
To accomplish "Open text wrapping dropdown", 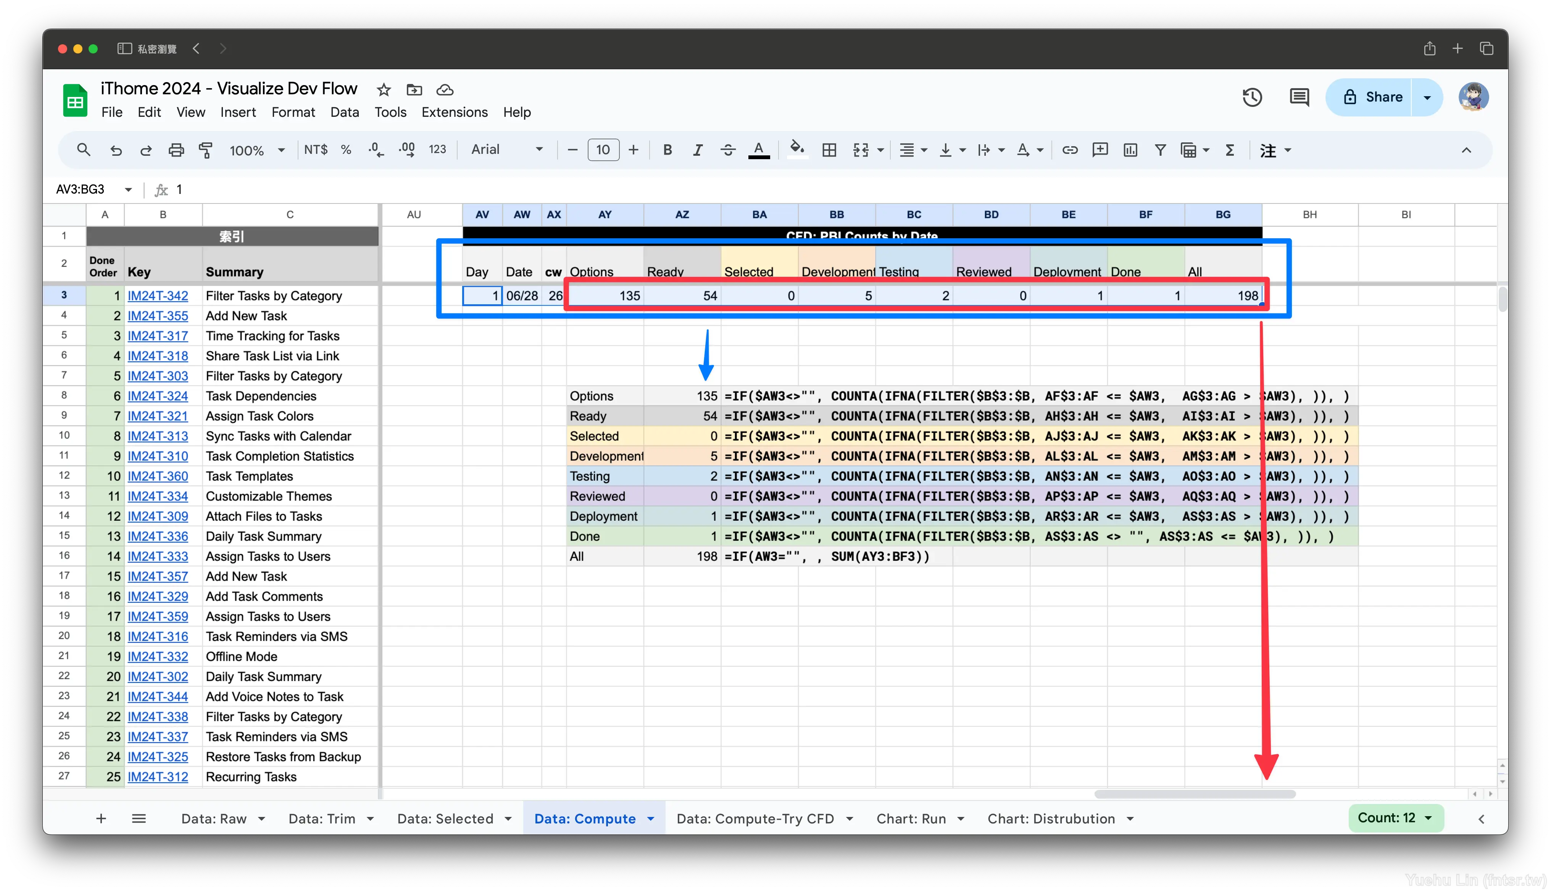I will (991, 150).
